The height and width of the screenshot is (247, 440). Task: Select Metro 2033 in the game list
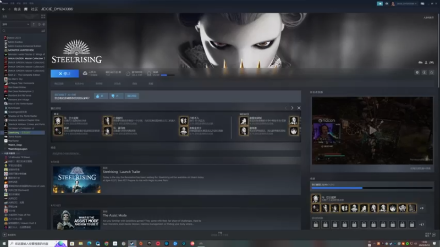coord(15,38)
